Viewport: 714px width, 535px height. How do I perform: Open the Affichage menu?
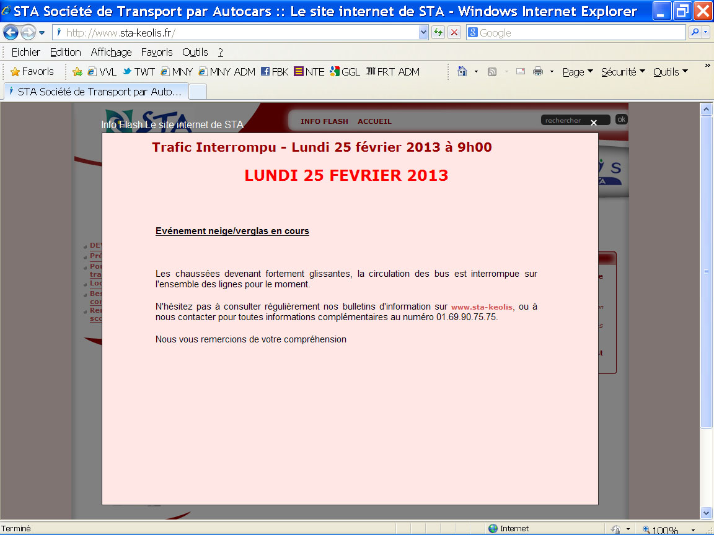click(x=111, y=53)
